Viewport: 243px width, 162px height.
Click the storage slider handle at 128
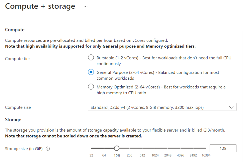pyautogui.click(x=116, y=148)
